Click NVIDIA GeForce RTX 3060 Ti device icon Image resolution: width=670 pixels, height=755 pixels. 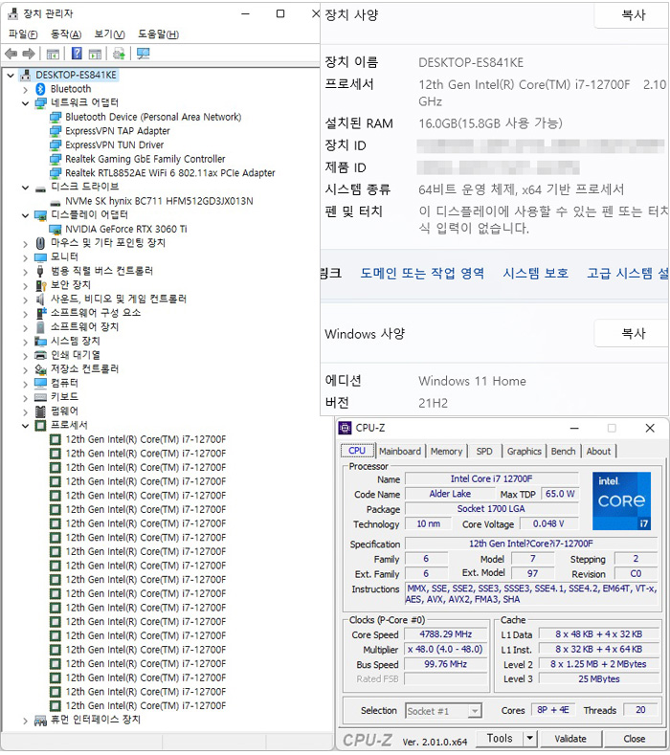[x=56, y=230]
